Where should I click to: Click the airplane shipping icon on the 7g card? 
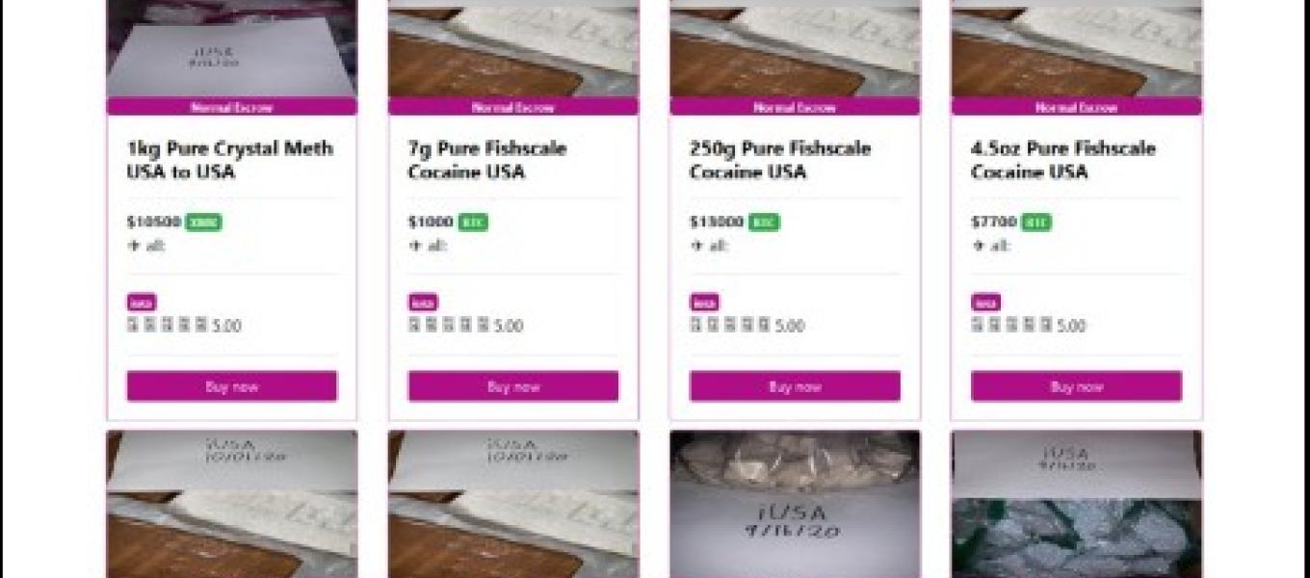pos(415,246)
